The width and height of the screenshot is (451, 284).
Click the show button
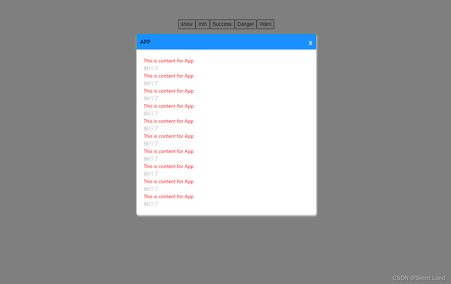[187, 24]
